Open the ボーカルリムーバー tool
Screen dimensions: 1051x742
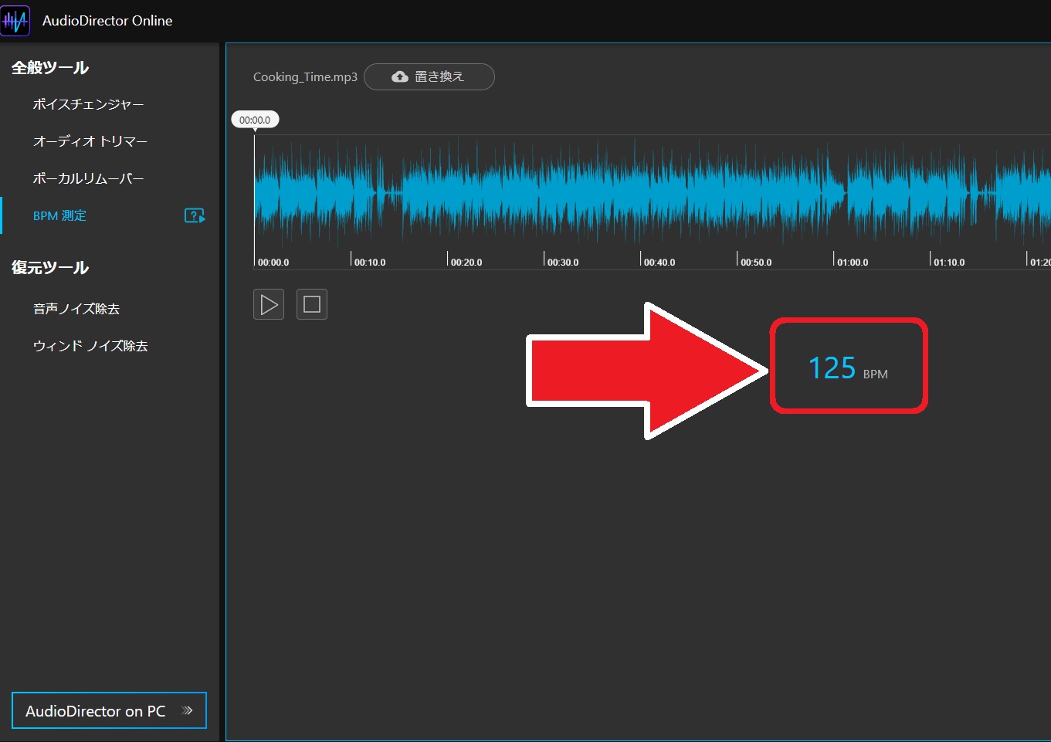pos(88,178)
